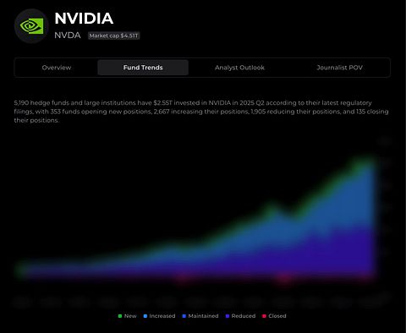Toggle the New series in legend
The image size is (406, 333).
coord(127,316)
